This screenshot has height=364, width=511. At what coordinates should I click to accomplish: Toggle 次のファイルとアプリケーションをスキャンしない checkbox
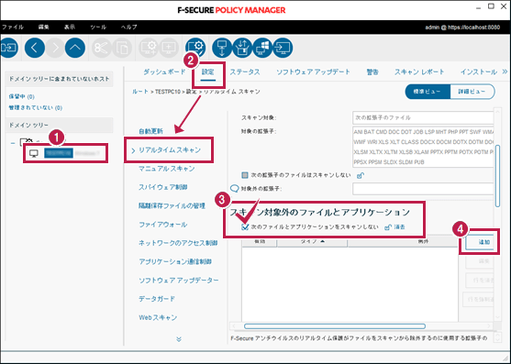pyautogui.click(x=245, y=227)
